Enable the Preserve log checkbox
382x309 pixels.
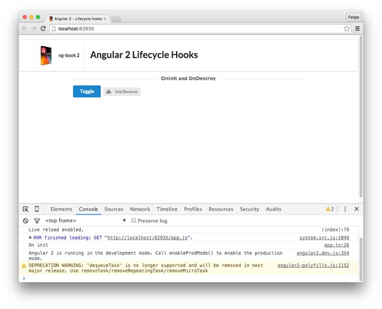click(134, 221)
